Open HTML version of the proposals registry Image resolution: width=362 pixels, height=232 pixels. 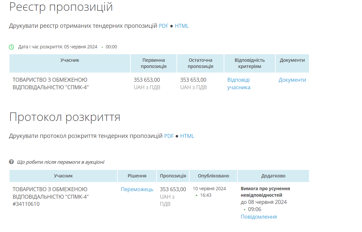[182, 26]
